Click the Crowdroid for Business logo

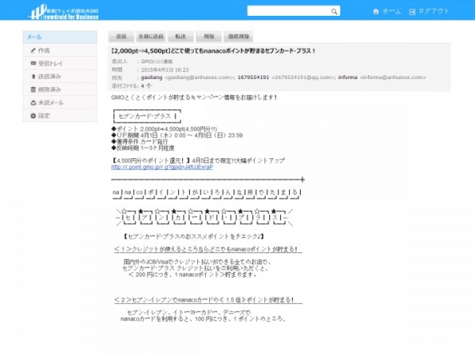[x=63, y=12]
